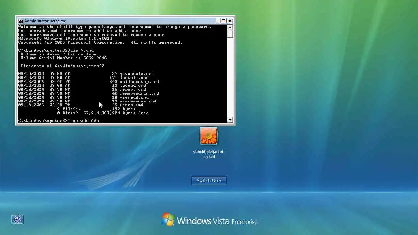Click the '57,914,363,904 bytes free' text
418x235 pixels.
coord(116,113)
